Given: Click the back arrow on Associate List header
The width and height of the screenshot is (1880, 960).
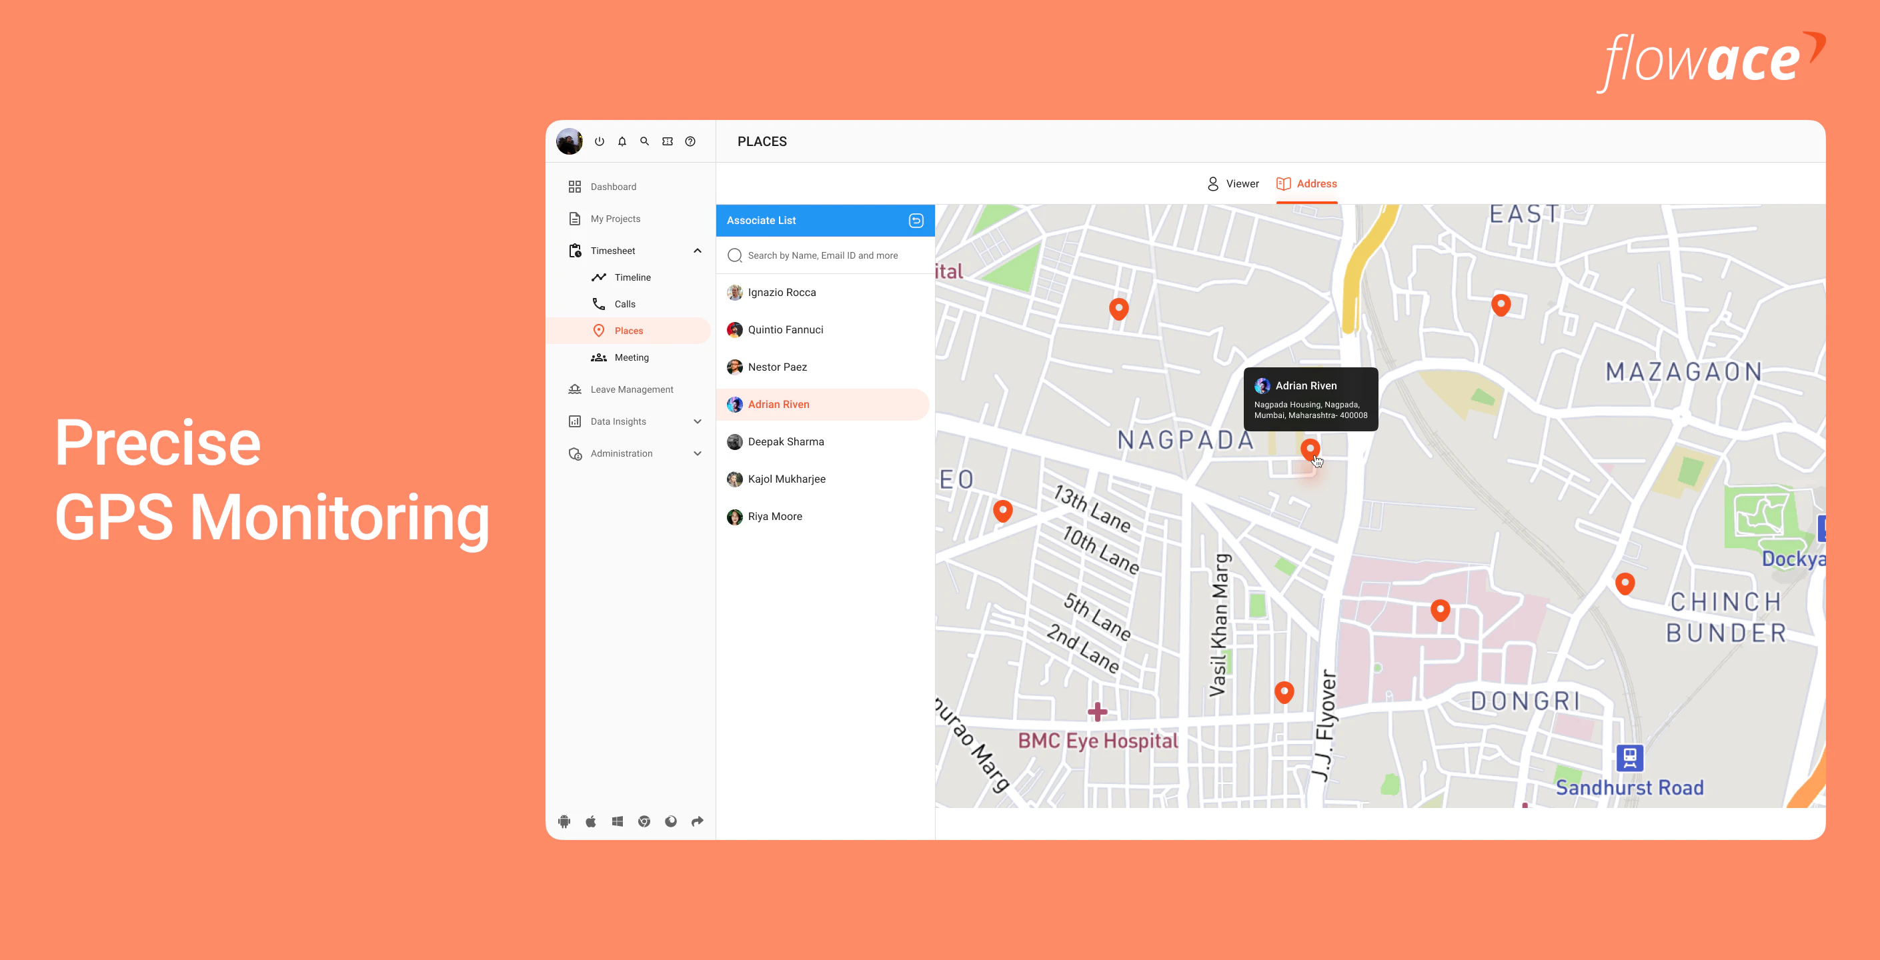Looking at the screenshot, I should point(916,220).
